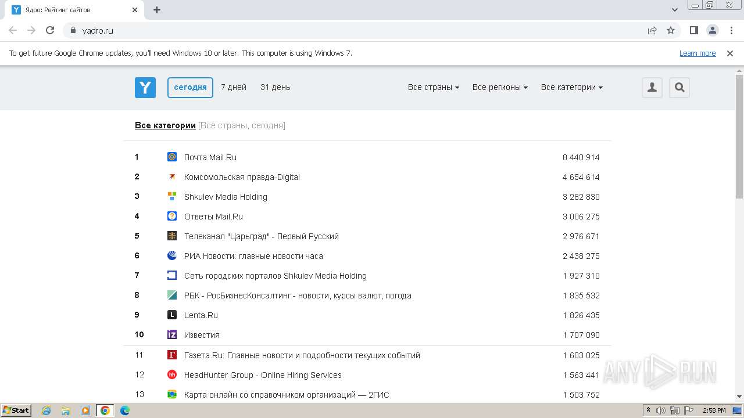This screenshot has height=418, width=744.
Task: Click the visitor count 8 440 914
Action: 581,157
